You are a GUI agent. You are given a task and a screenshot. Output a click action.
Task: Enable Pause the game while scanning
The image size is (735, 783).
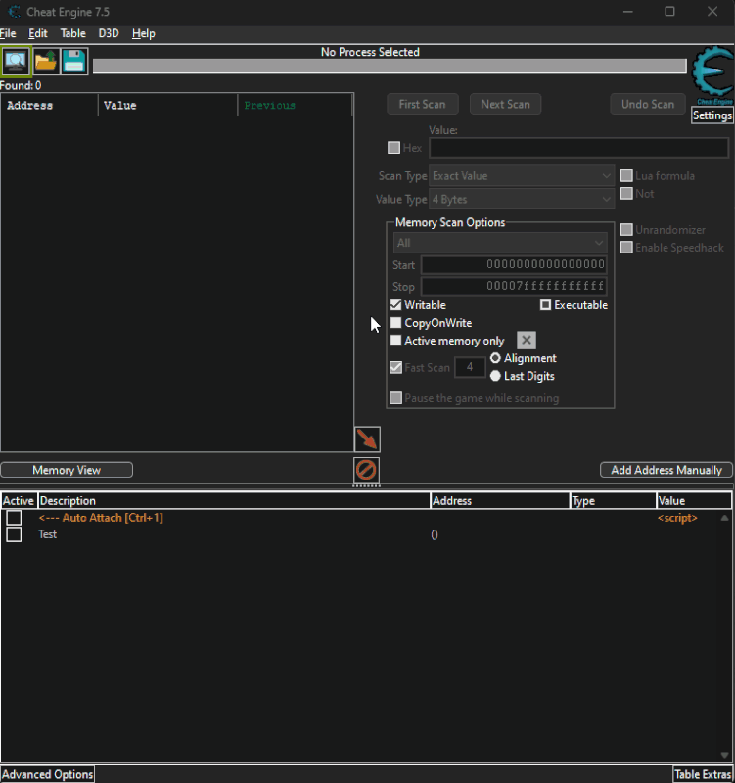[395, 398]
